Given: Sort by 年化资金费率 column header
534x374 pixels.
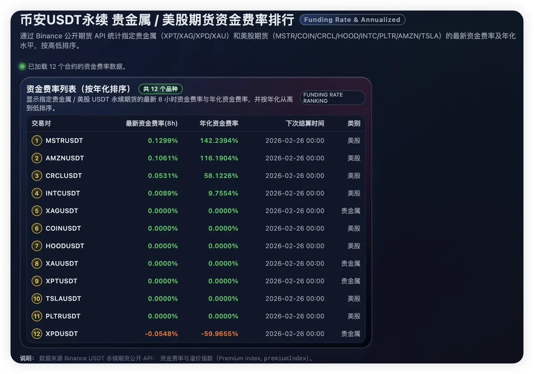Looking at the screenshot, I should pos(219,123).
